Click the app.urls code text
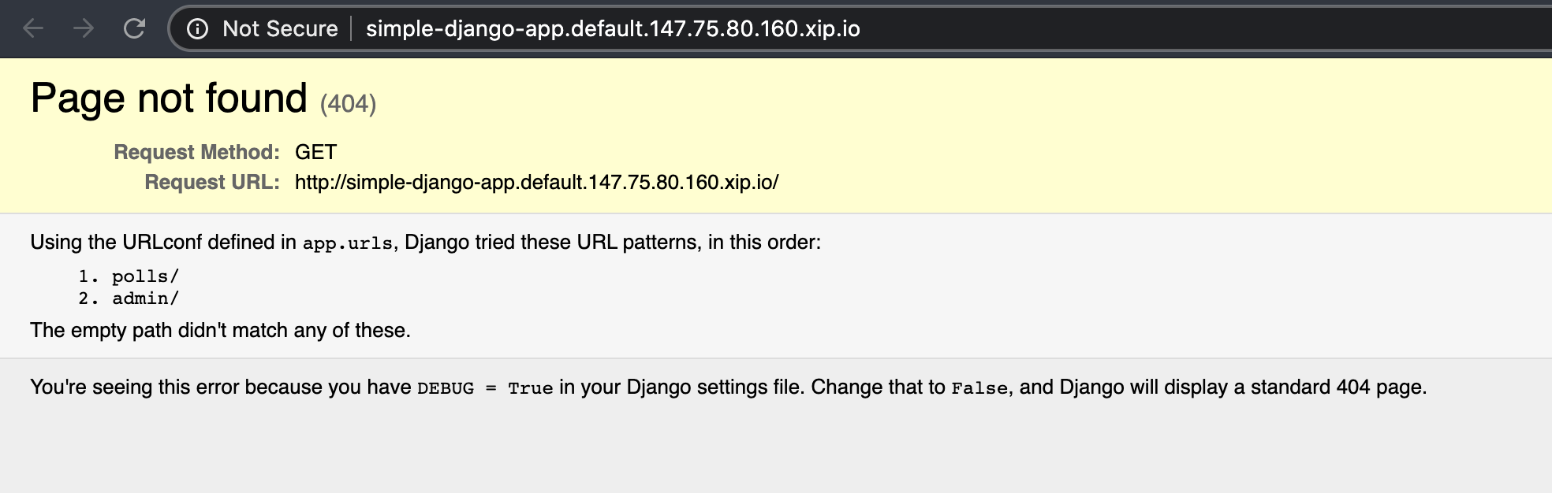Image resolution: width=1552 pixels, height=493 pixels. [x=347, y=243]
